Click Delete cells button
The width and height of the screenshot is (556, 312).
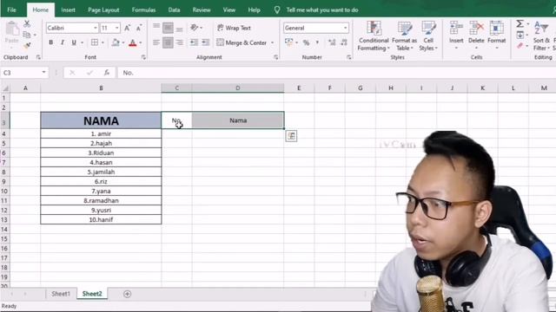tap(476, 35)
